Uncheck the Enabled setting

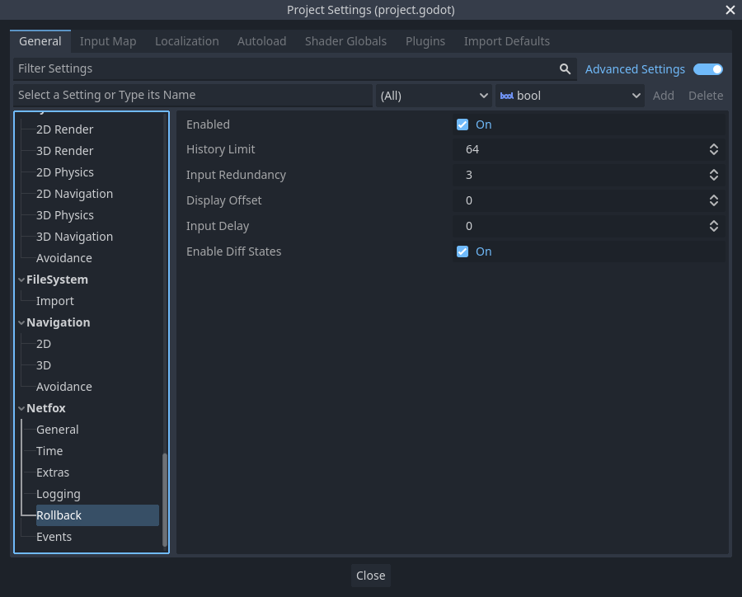[463, 124]
